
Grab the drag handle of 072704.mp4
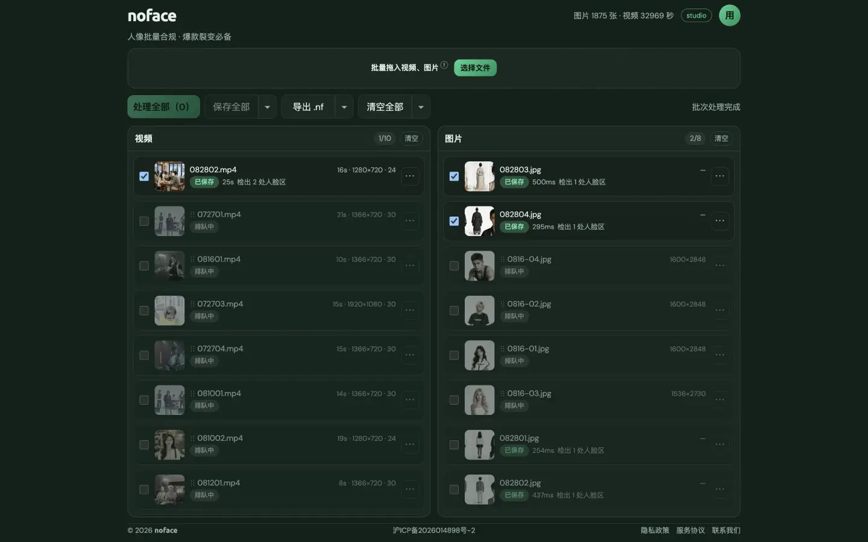click(x=192, y=349)
